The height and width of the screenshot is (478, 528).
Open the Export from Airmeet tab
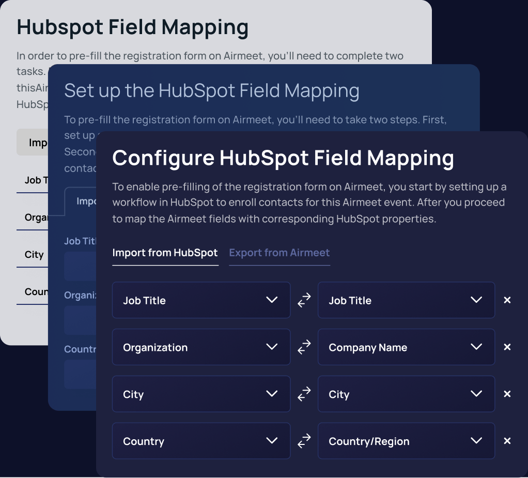(279, 253)
